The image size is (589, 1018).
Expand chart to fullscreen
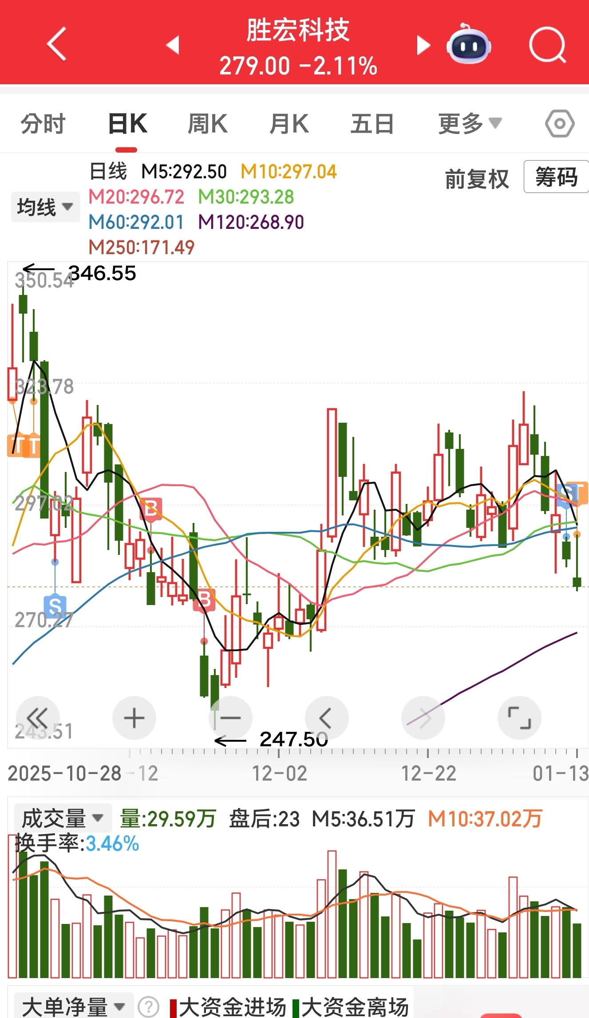[x=519, y=718]
